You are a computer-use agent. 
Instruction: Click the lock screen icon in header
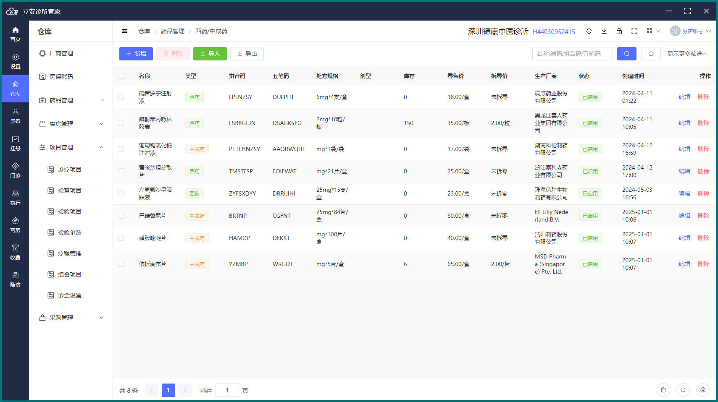click(619, 31)
